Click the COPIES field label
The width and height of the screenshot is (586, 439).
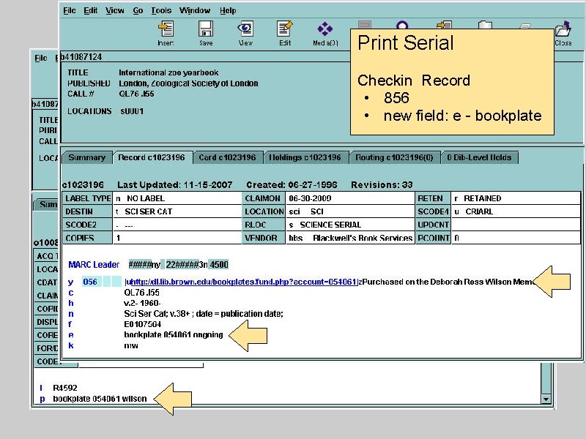coord(88,238)
